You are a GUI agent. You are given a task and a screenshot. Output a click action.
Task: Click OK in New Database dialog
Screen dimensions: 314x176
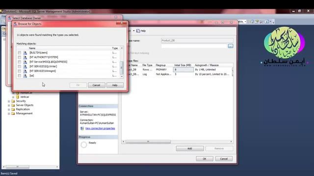click(x=205, y=159)
